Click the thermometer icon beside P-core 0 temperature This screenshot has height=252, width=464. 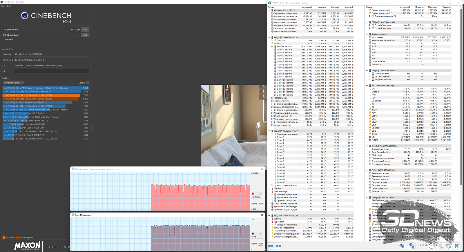[x=275, y=137]
